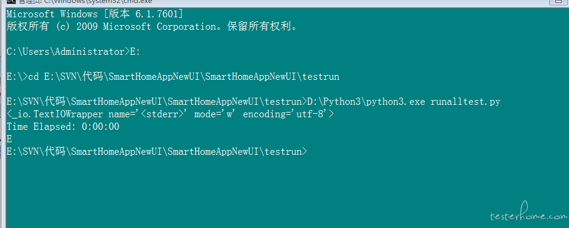
Task: Click the cd E:\SVN command line
Action: pyautogui.click(x=173, y=77)
